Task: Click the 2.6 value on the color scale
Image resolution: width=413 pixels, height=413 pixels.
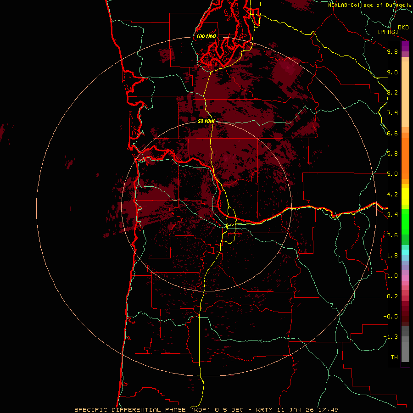Action: [392, 235]
